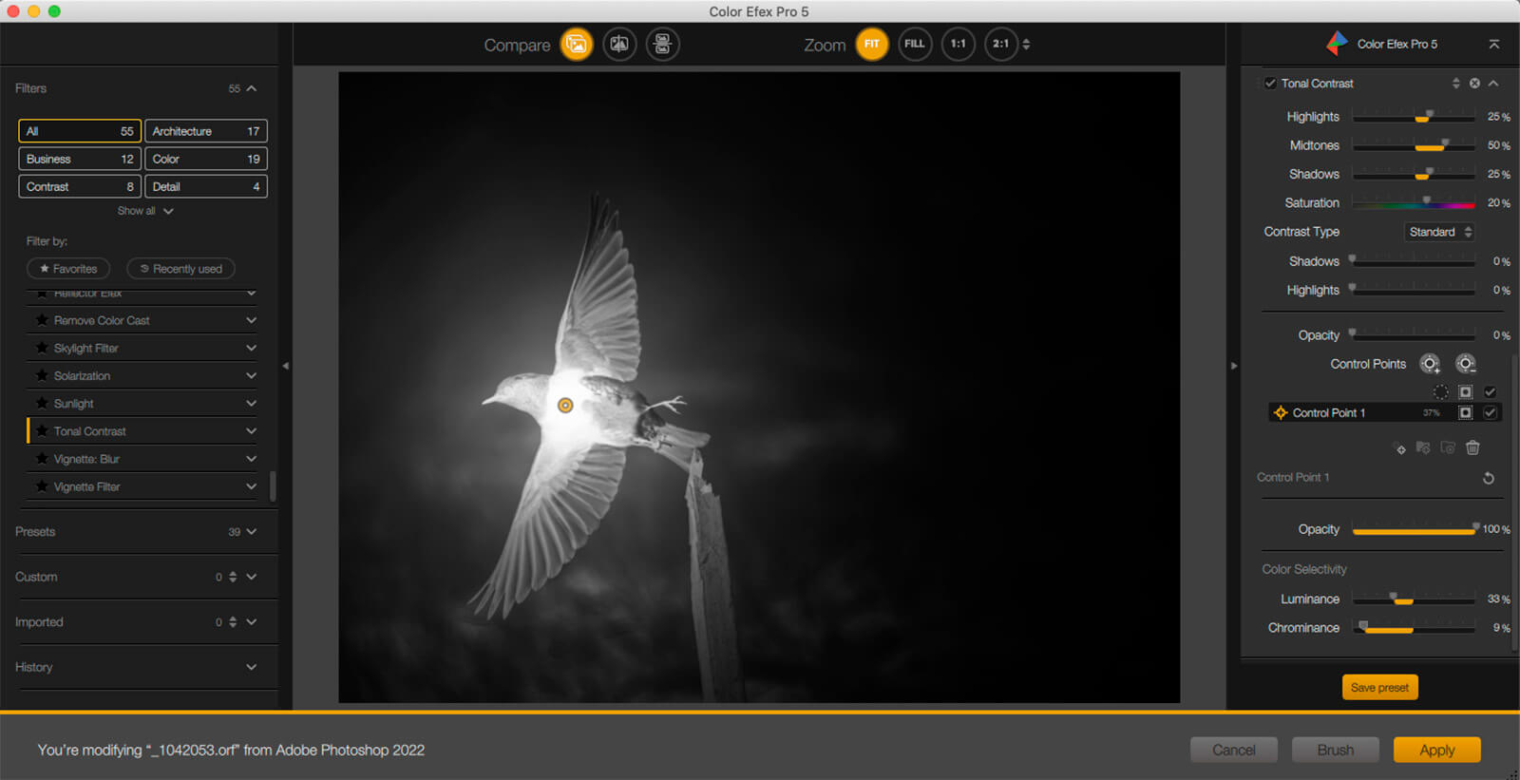The image size is (1520, 780).
Task: Select the Contrast filter category
Action: tap(80, 187)
